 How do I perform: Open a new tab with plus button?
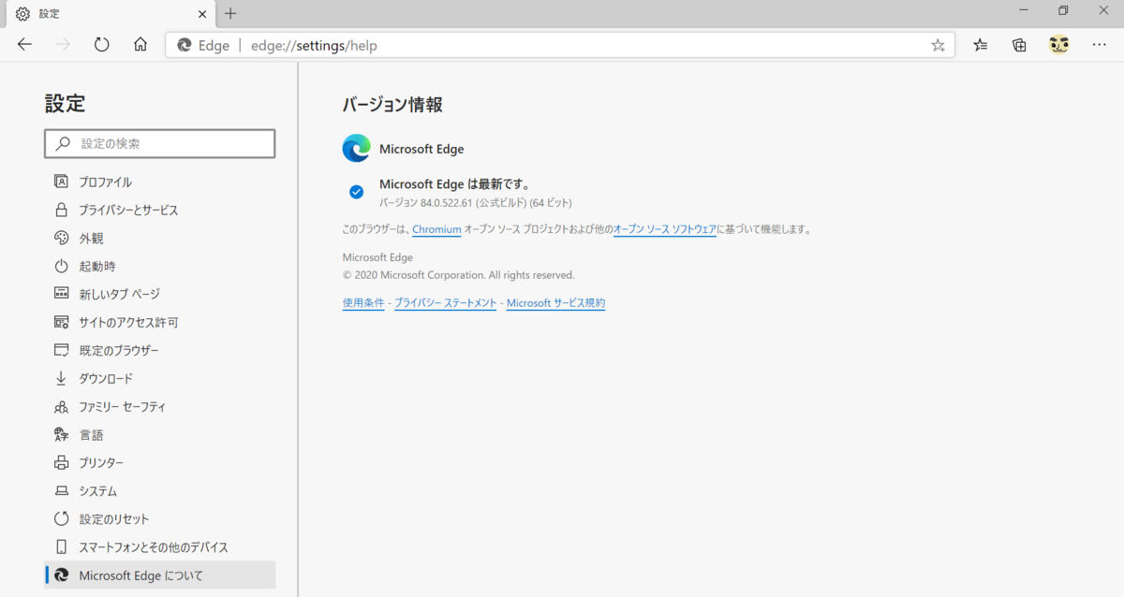[230, 14]
